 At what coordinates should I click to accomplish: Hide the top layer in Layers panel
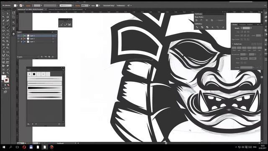[18, 36]
